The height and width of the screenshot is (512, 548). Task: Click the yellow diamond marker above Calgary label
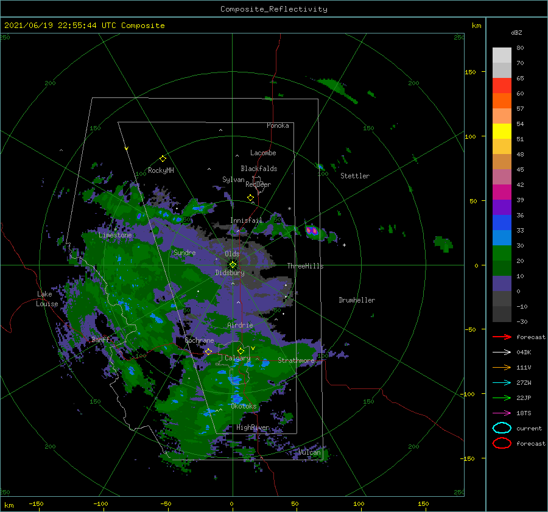[x=241, y=351]
